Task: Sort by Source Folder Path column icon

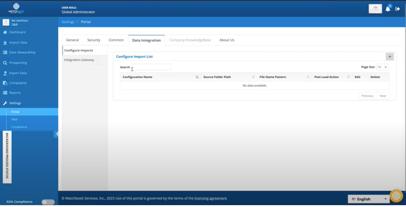Action: (x=253, y=77)
